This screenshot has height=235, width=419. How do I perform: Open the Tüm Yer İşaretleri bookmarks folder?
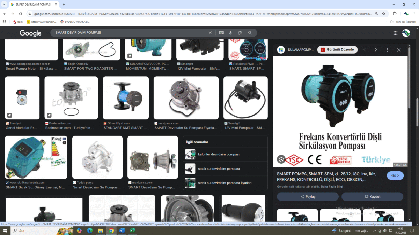pos(403,22)
